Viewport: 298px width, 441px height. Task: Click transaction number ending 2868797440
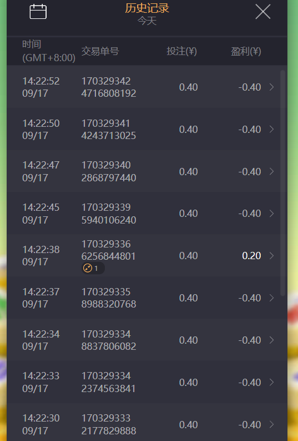point(109,171)
